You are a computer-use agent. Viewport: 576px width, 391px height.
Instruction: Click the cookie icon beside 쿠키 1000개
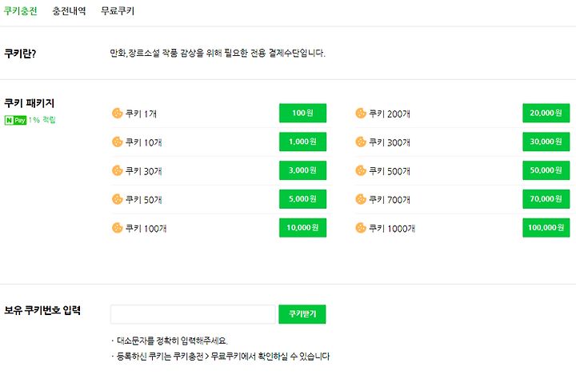pyautogui.click(x=361, y=228)
